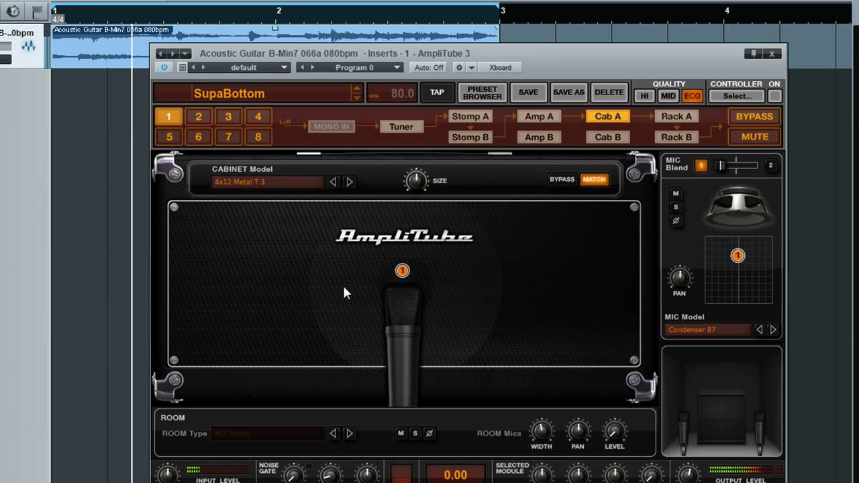The image size is (859, 483).
Task: Open the CABINET Model 4x12 Metal T 3 list
Action: coord(268,182)
